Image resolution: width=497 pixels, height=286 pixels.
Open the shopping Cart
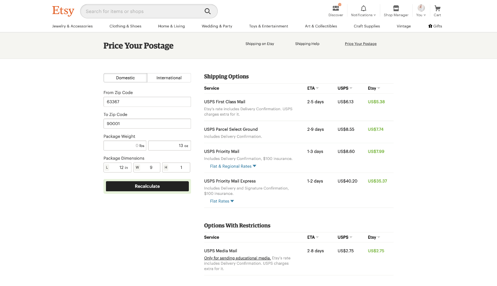pyautogui.click(x=437, y=10)
